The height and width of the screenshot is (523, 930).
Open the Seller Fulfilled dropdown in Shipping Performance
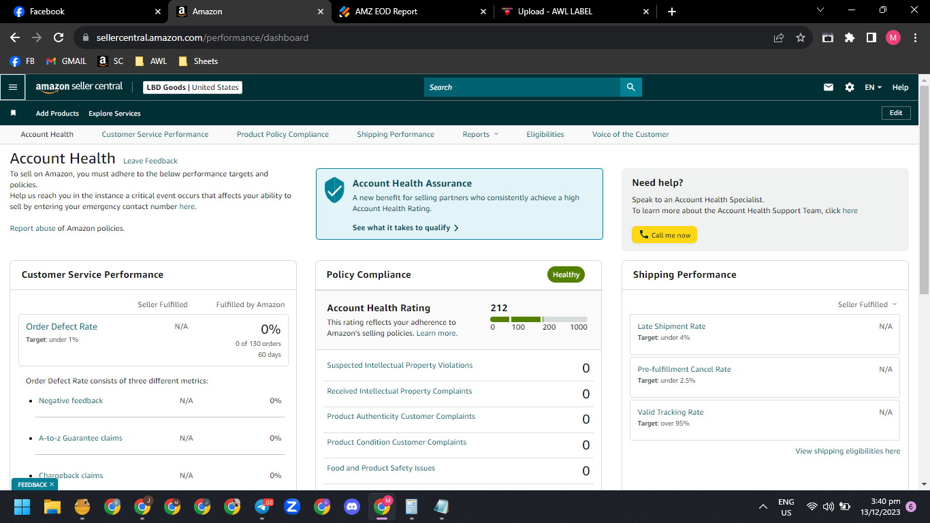pyautogui.click(x=867, y=304)
